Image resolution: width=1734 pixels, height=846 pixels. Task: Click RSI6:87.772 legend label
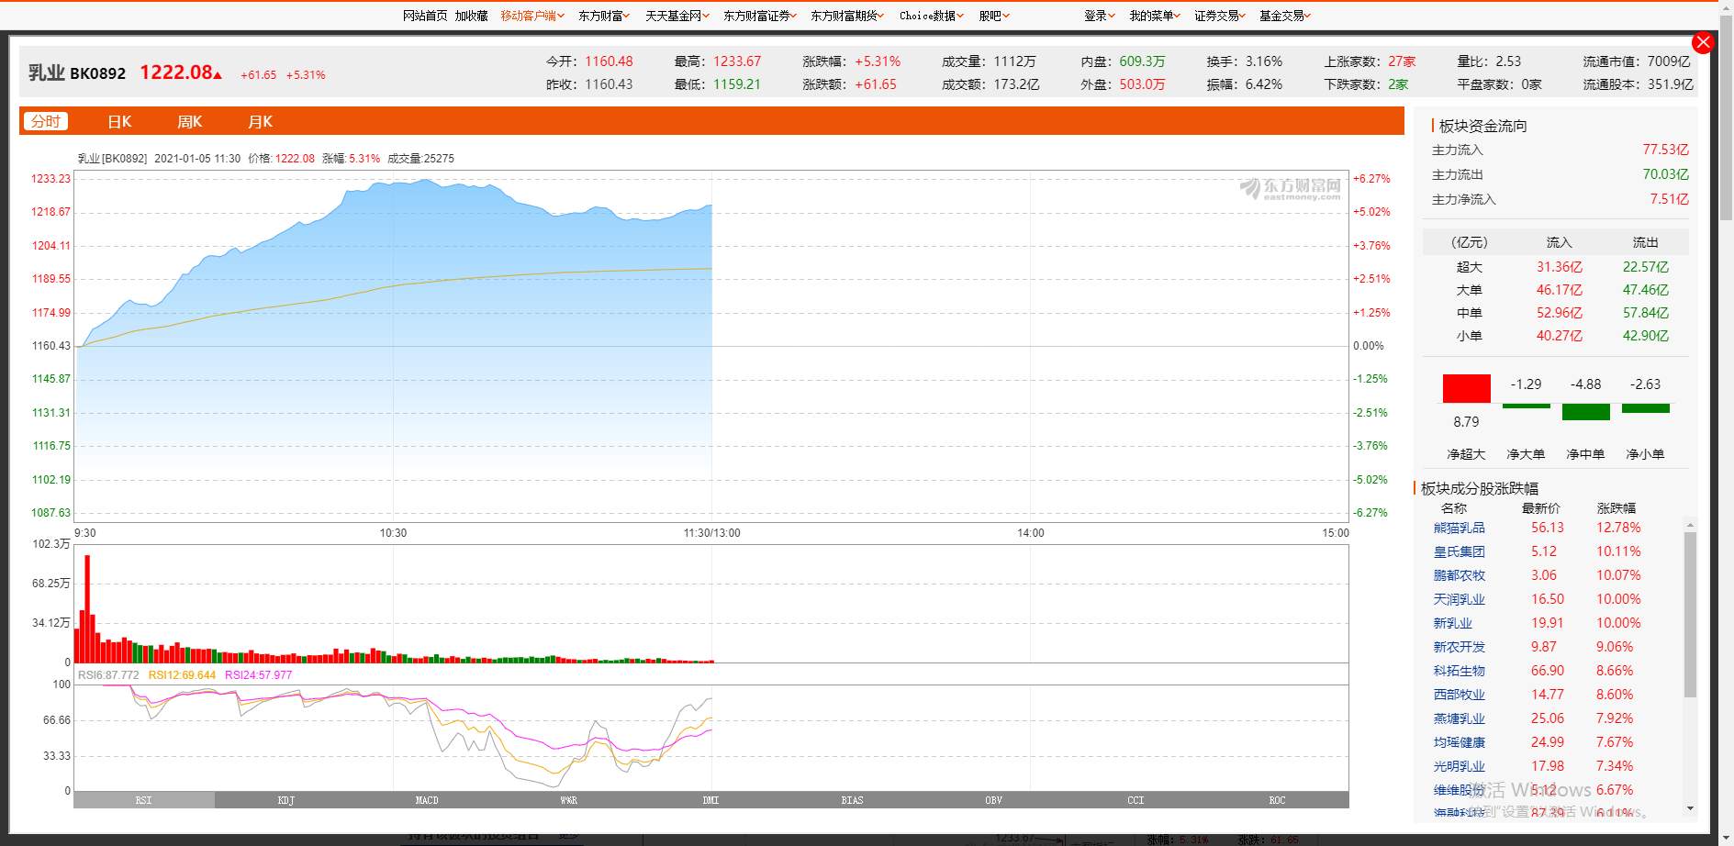coord(108,675)
